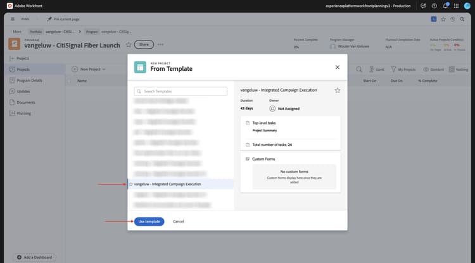Open the notifications bell icon
The height and width of the screenshot is (263, 475).
coord(445,6)
